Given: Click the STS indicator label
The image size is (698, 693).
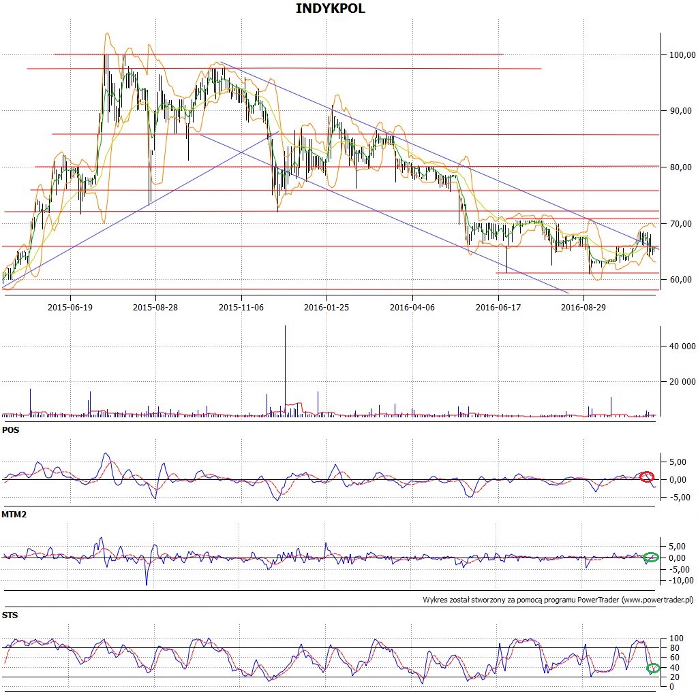Looking at the screenshot, I should 10,615.
